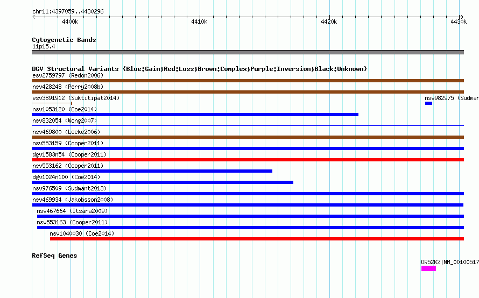This screenshot has height=298, width=479.
Task: Open the nsv1040030 (Coe2014) label
Action: click(x=82, y=233)
